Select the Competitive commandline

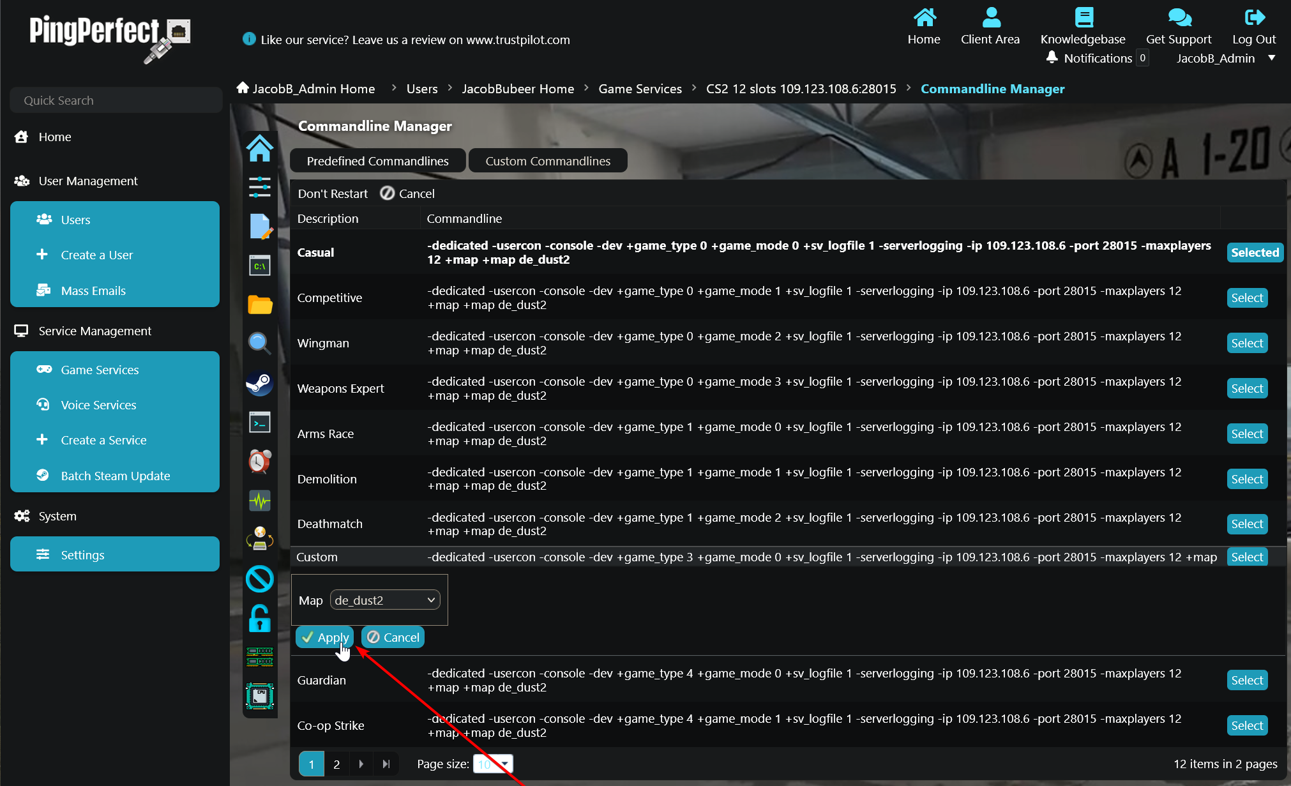coord(1246,298)
